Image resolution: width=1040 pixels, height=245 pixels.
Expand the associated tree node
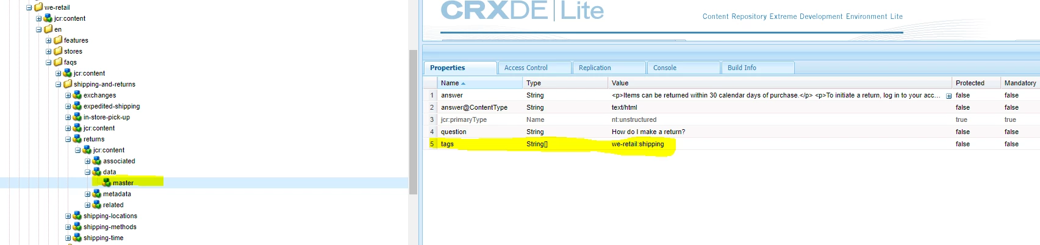pyautogui.click(x=87, y=162)
